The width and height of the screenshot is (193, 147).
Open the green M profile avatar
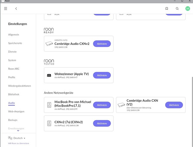coord(188,9)
